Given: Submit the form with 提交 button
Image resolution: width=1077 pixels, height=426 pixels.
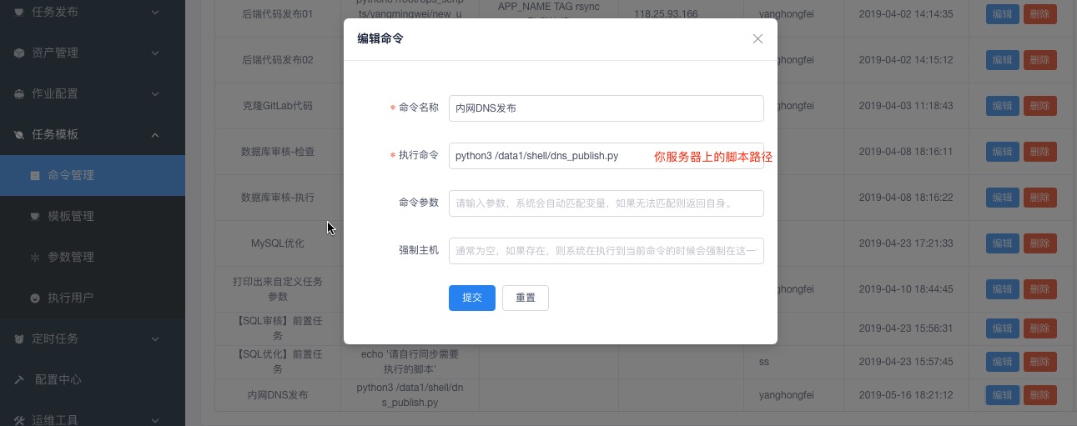Looking at the screenshot, I should coord(472,298).
